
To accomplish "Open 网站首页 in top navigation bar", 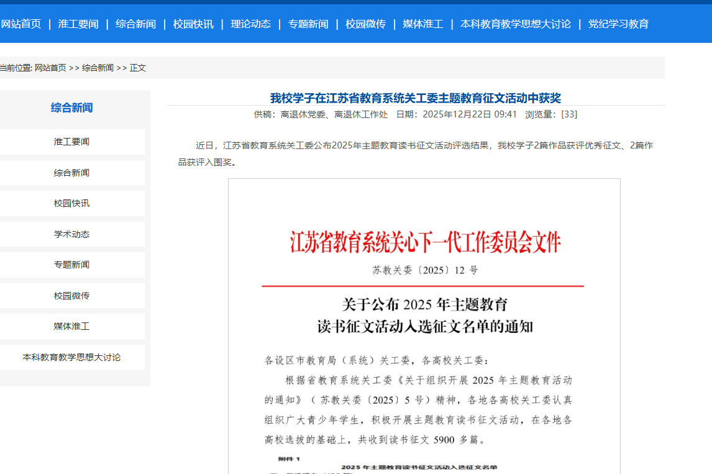I will [21, 24].
